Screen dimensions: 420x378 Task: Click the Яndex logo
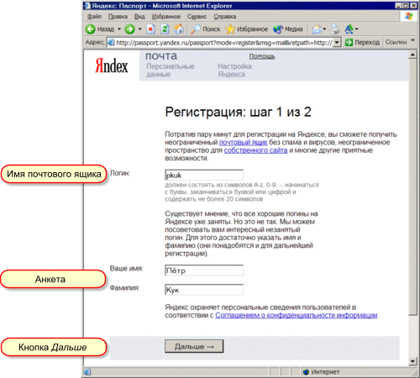pyautogui.click(x=112, y=66)
